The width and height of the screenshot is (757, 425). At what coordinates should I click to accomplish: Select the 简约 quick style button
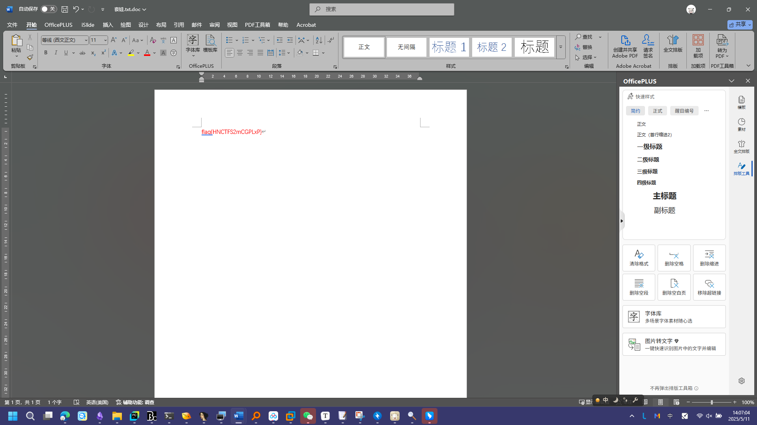[636, 111]
